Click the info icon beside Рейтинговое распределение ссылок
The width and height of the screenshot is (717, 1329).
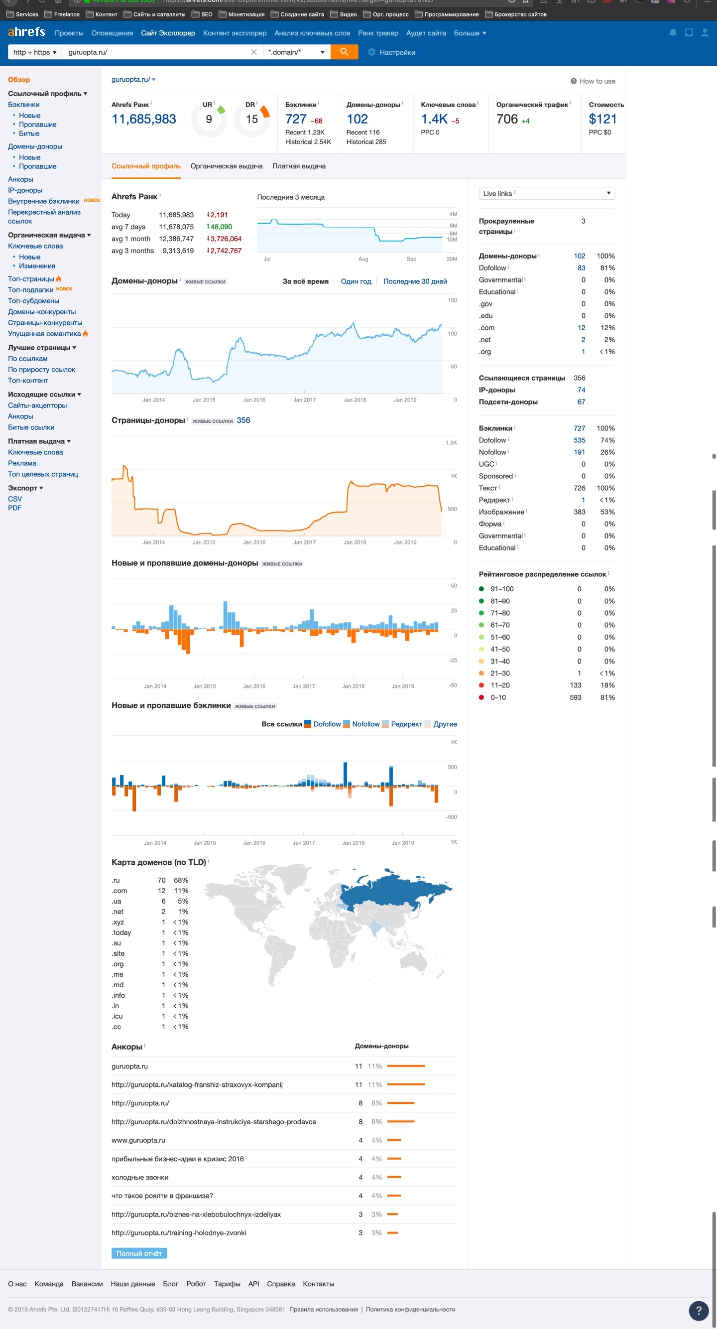coord(608,573)
